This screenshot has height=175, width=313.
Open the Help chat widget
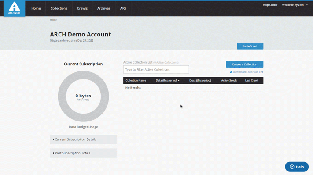point(297,167)
